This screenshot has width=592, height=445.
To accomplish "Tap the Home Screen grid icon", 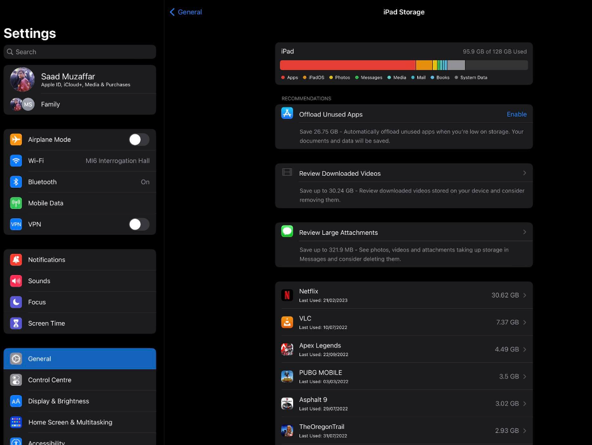I will (16, 422).
